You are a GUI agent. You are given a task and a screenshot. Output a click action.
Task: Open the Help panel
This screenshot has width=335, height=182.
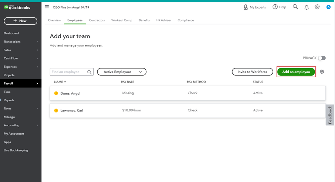tap(279, 7)
